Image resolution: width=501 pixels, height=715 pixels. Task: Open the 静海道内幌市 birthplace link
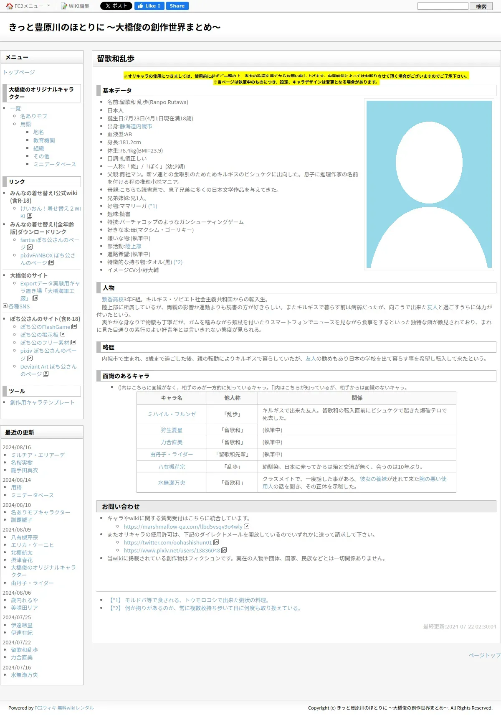coord(136,126)
